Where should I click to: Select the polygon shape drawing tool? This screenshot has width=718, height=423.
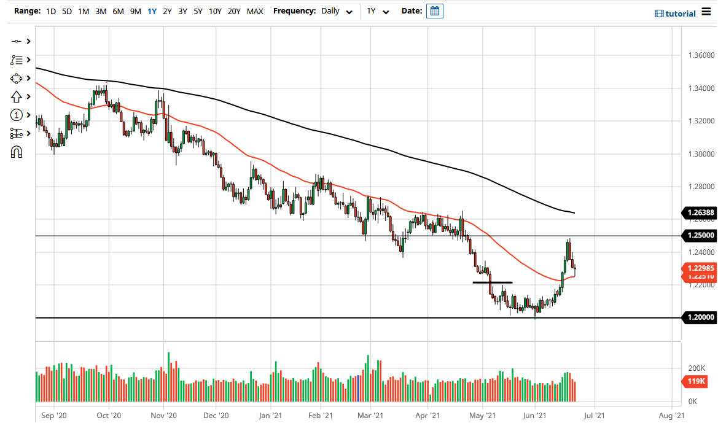[17, 78]
